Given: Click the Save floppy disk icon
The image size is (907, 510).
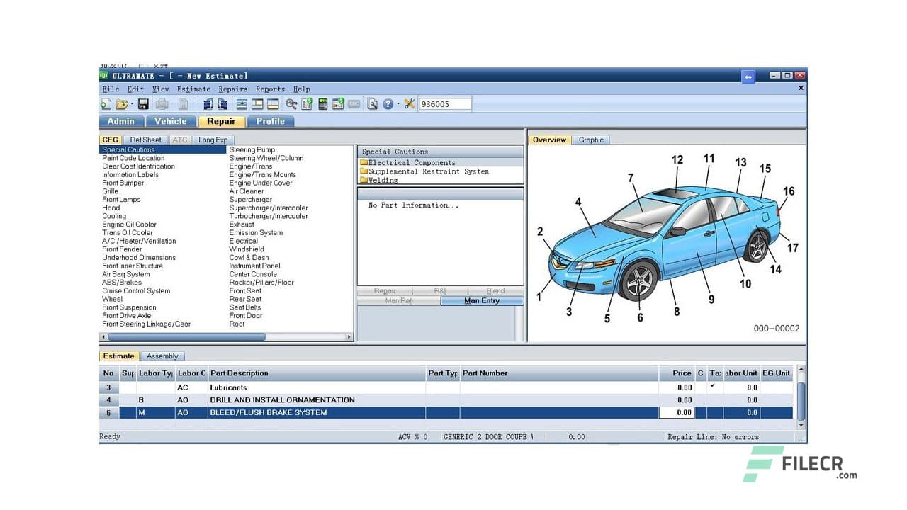Looking at the screenshot, I should [x=143, y=104].
